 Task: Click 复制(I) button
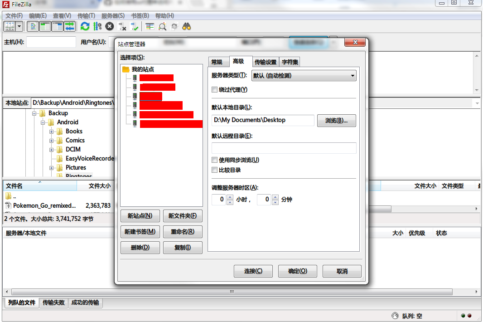(183, 248)
